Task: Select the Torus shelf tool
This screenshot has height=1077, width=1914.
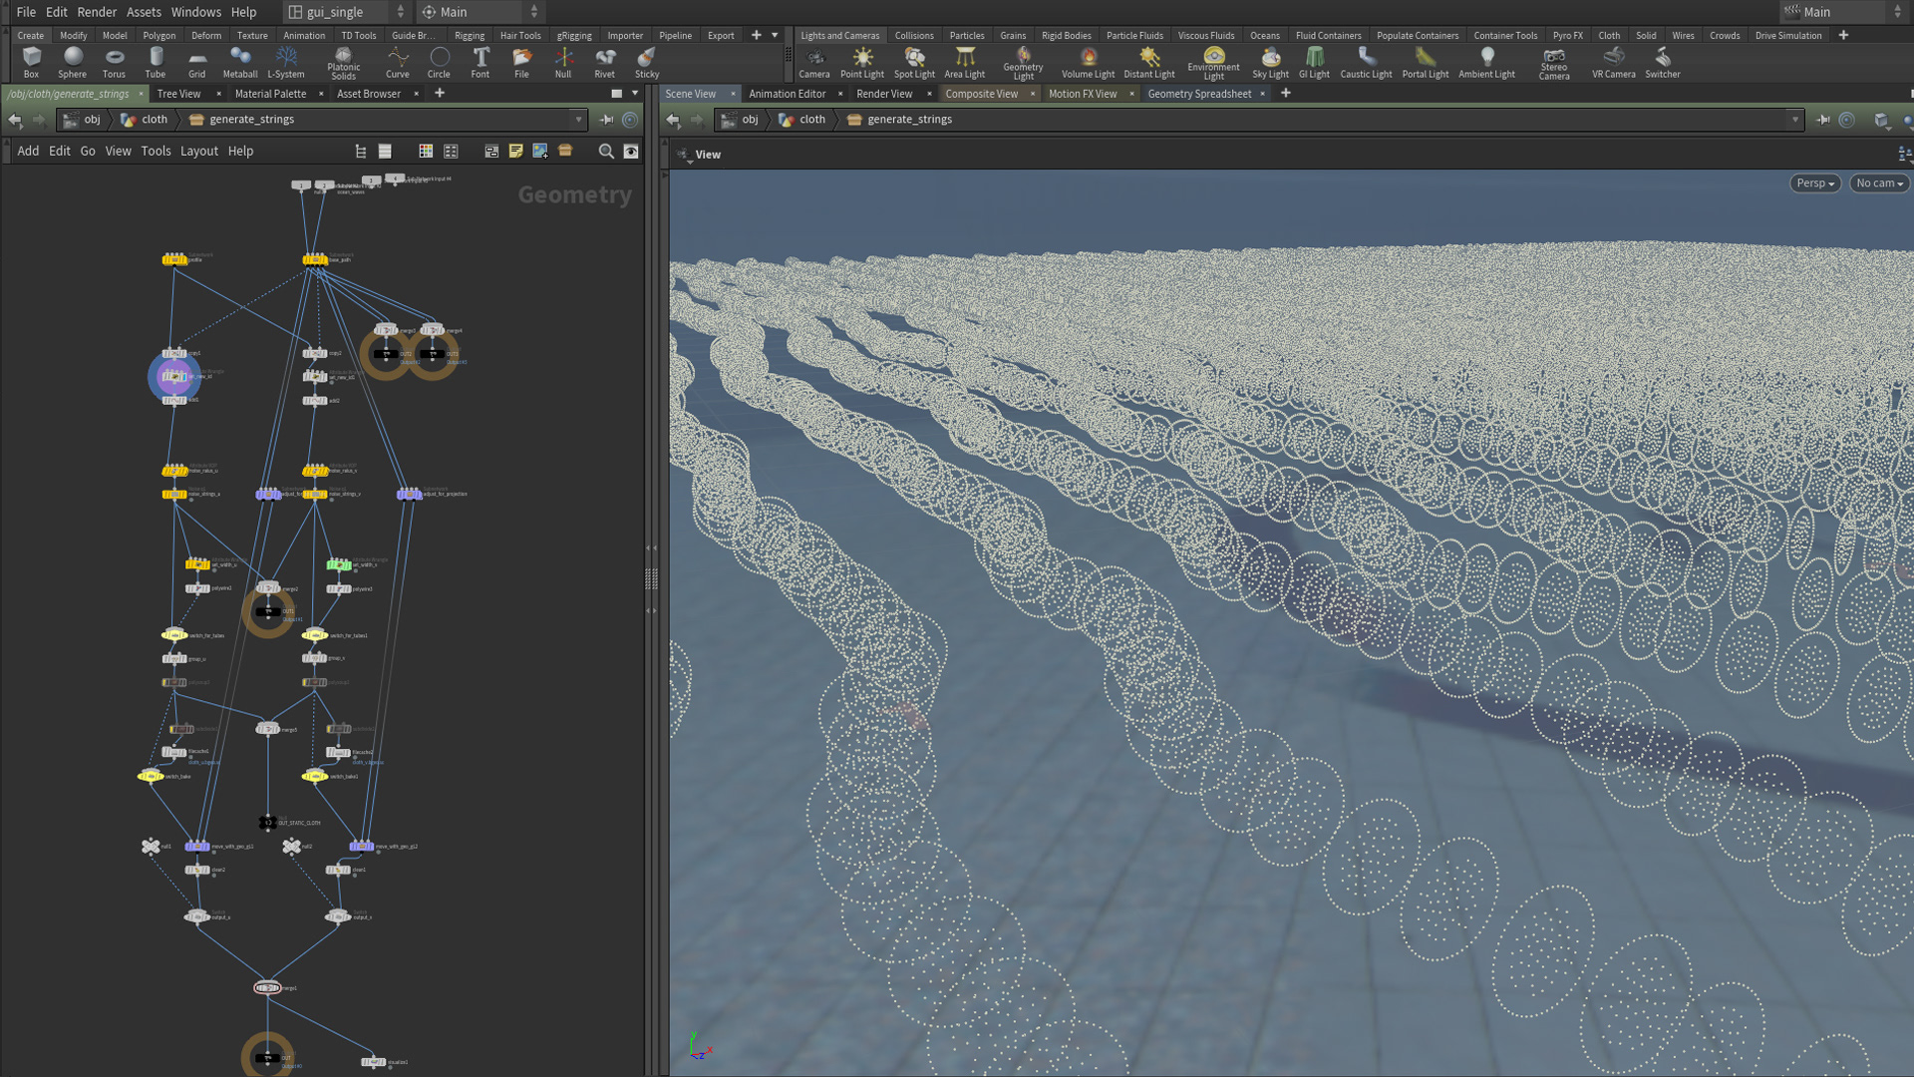Action: click(114, 63)
